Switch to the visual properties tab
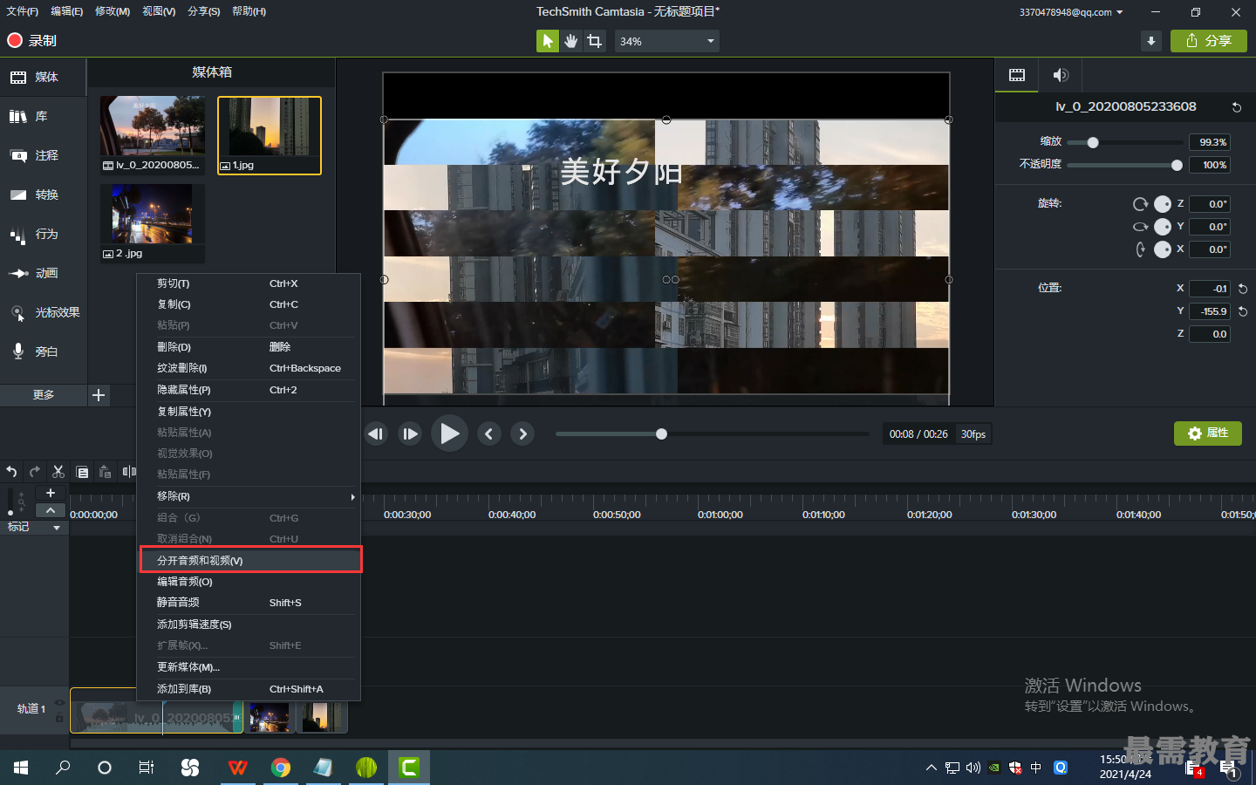 point(1017,75)
